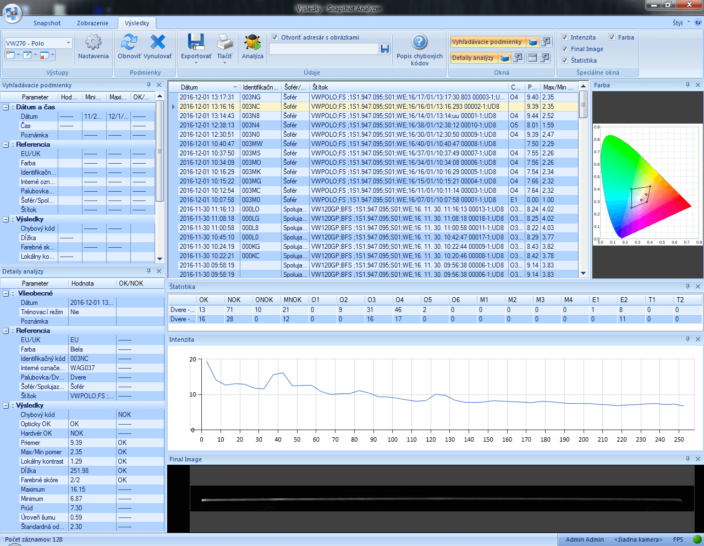Collapse the Dátum a čas group

(6, 107)
